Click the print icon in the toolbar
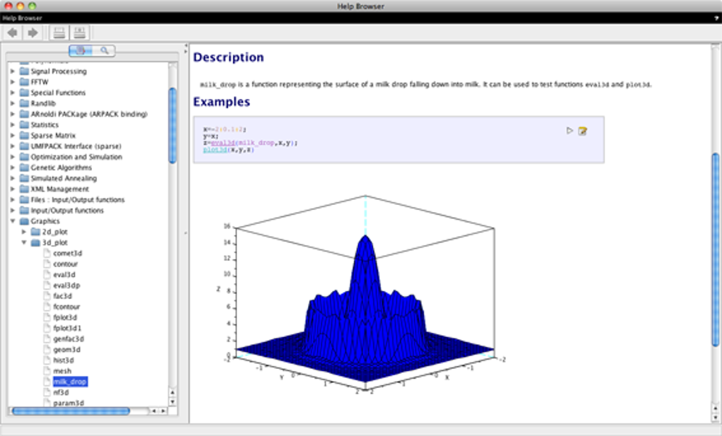722x436 pixels. (59, 33)
